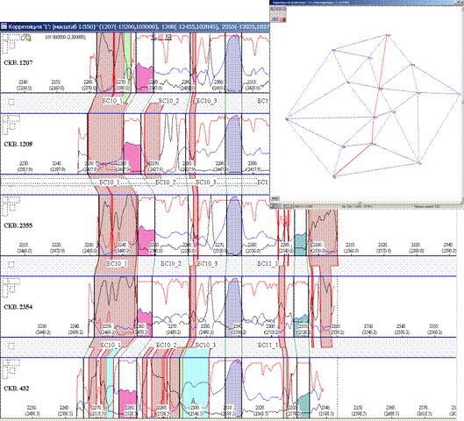Screen dimensions: 464x421
Task: Click БС10_1 label between wells 2354 and 432
Action: [111, 345]
